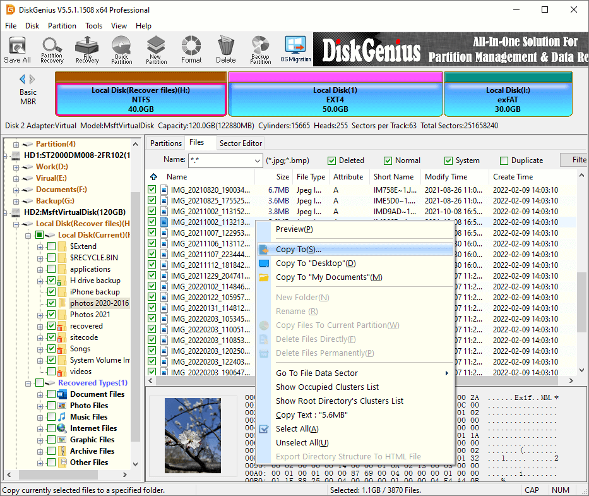Image resolution: width=589 pixels, height=496 pixels.
Task: Click the zip icon for Archive Files
Action: [x=62, y=451]
